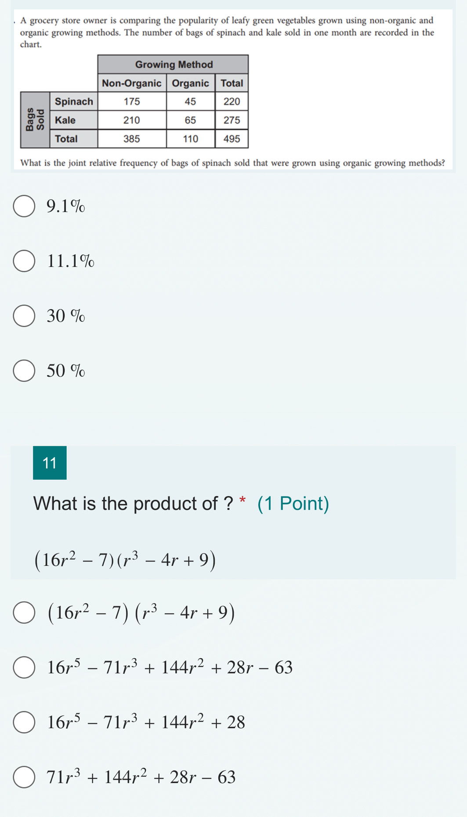Click the red required asterisk
Screen dimensions: 467x817
[x=243, y=500]
